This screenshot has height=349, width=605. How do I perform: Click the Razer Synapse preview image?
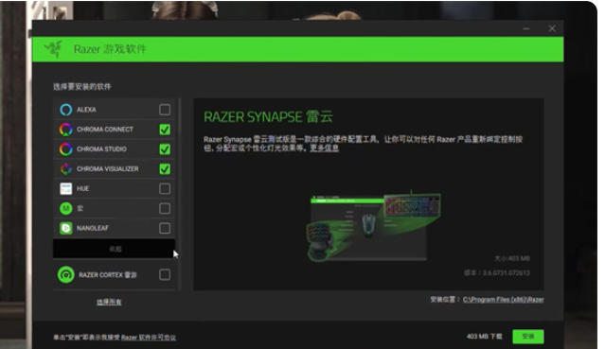point(373,226)
